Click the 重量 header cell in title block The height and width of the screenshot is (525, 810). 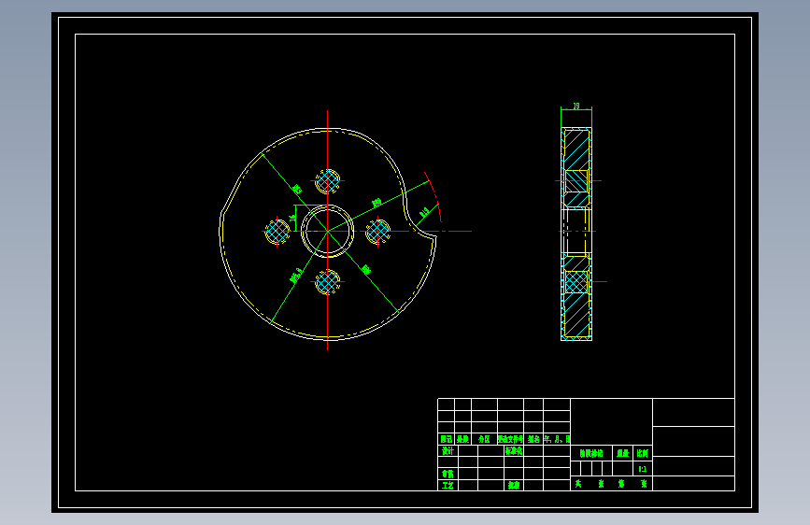tap(622, 453)
